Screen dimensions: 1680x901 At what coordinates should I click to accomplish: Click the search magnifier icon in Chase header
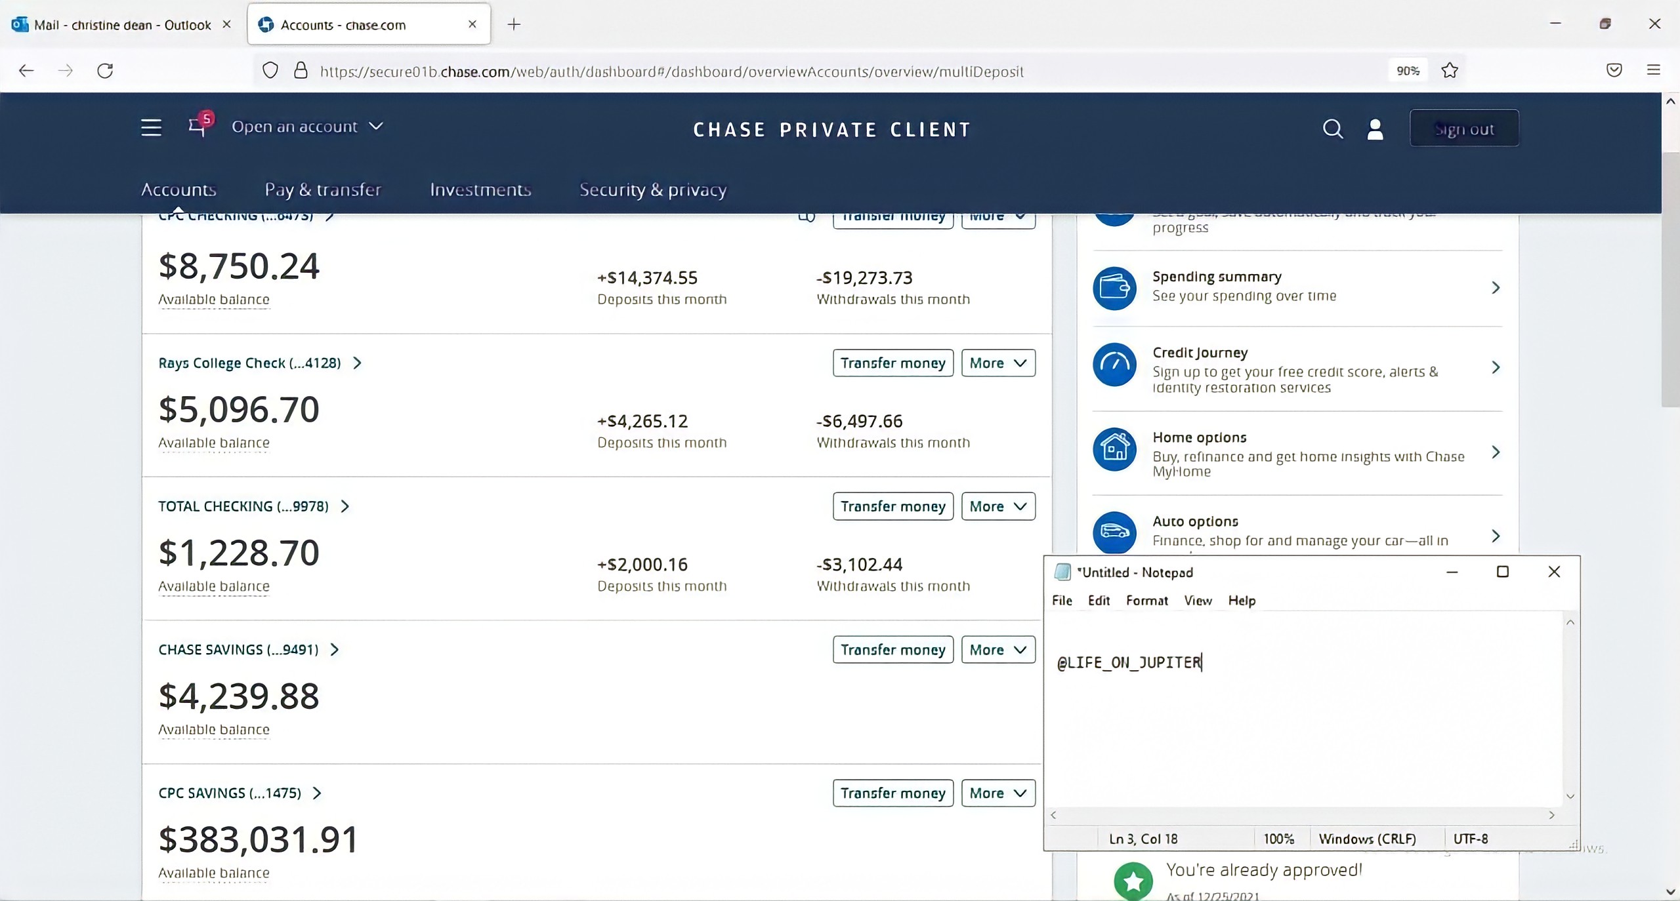point(1332,129)
